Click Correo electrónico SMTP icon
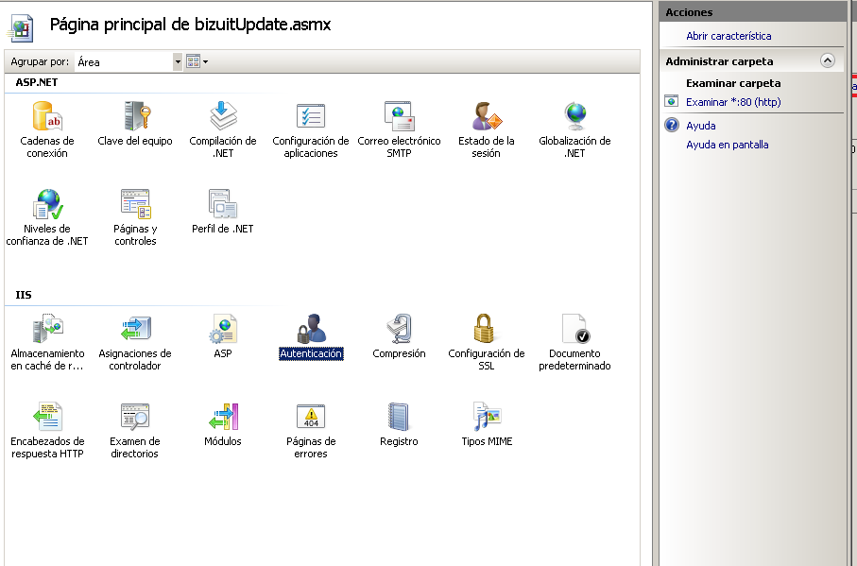The image size is (857, 566). [x=399, y=116]
